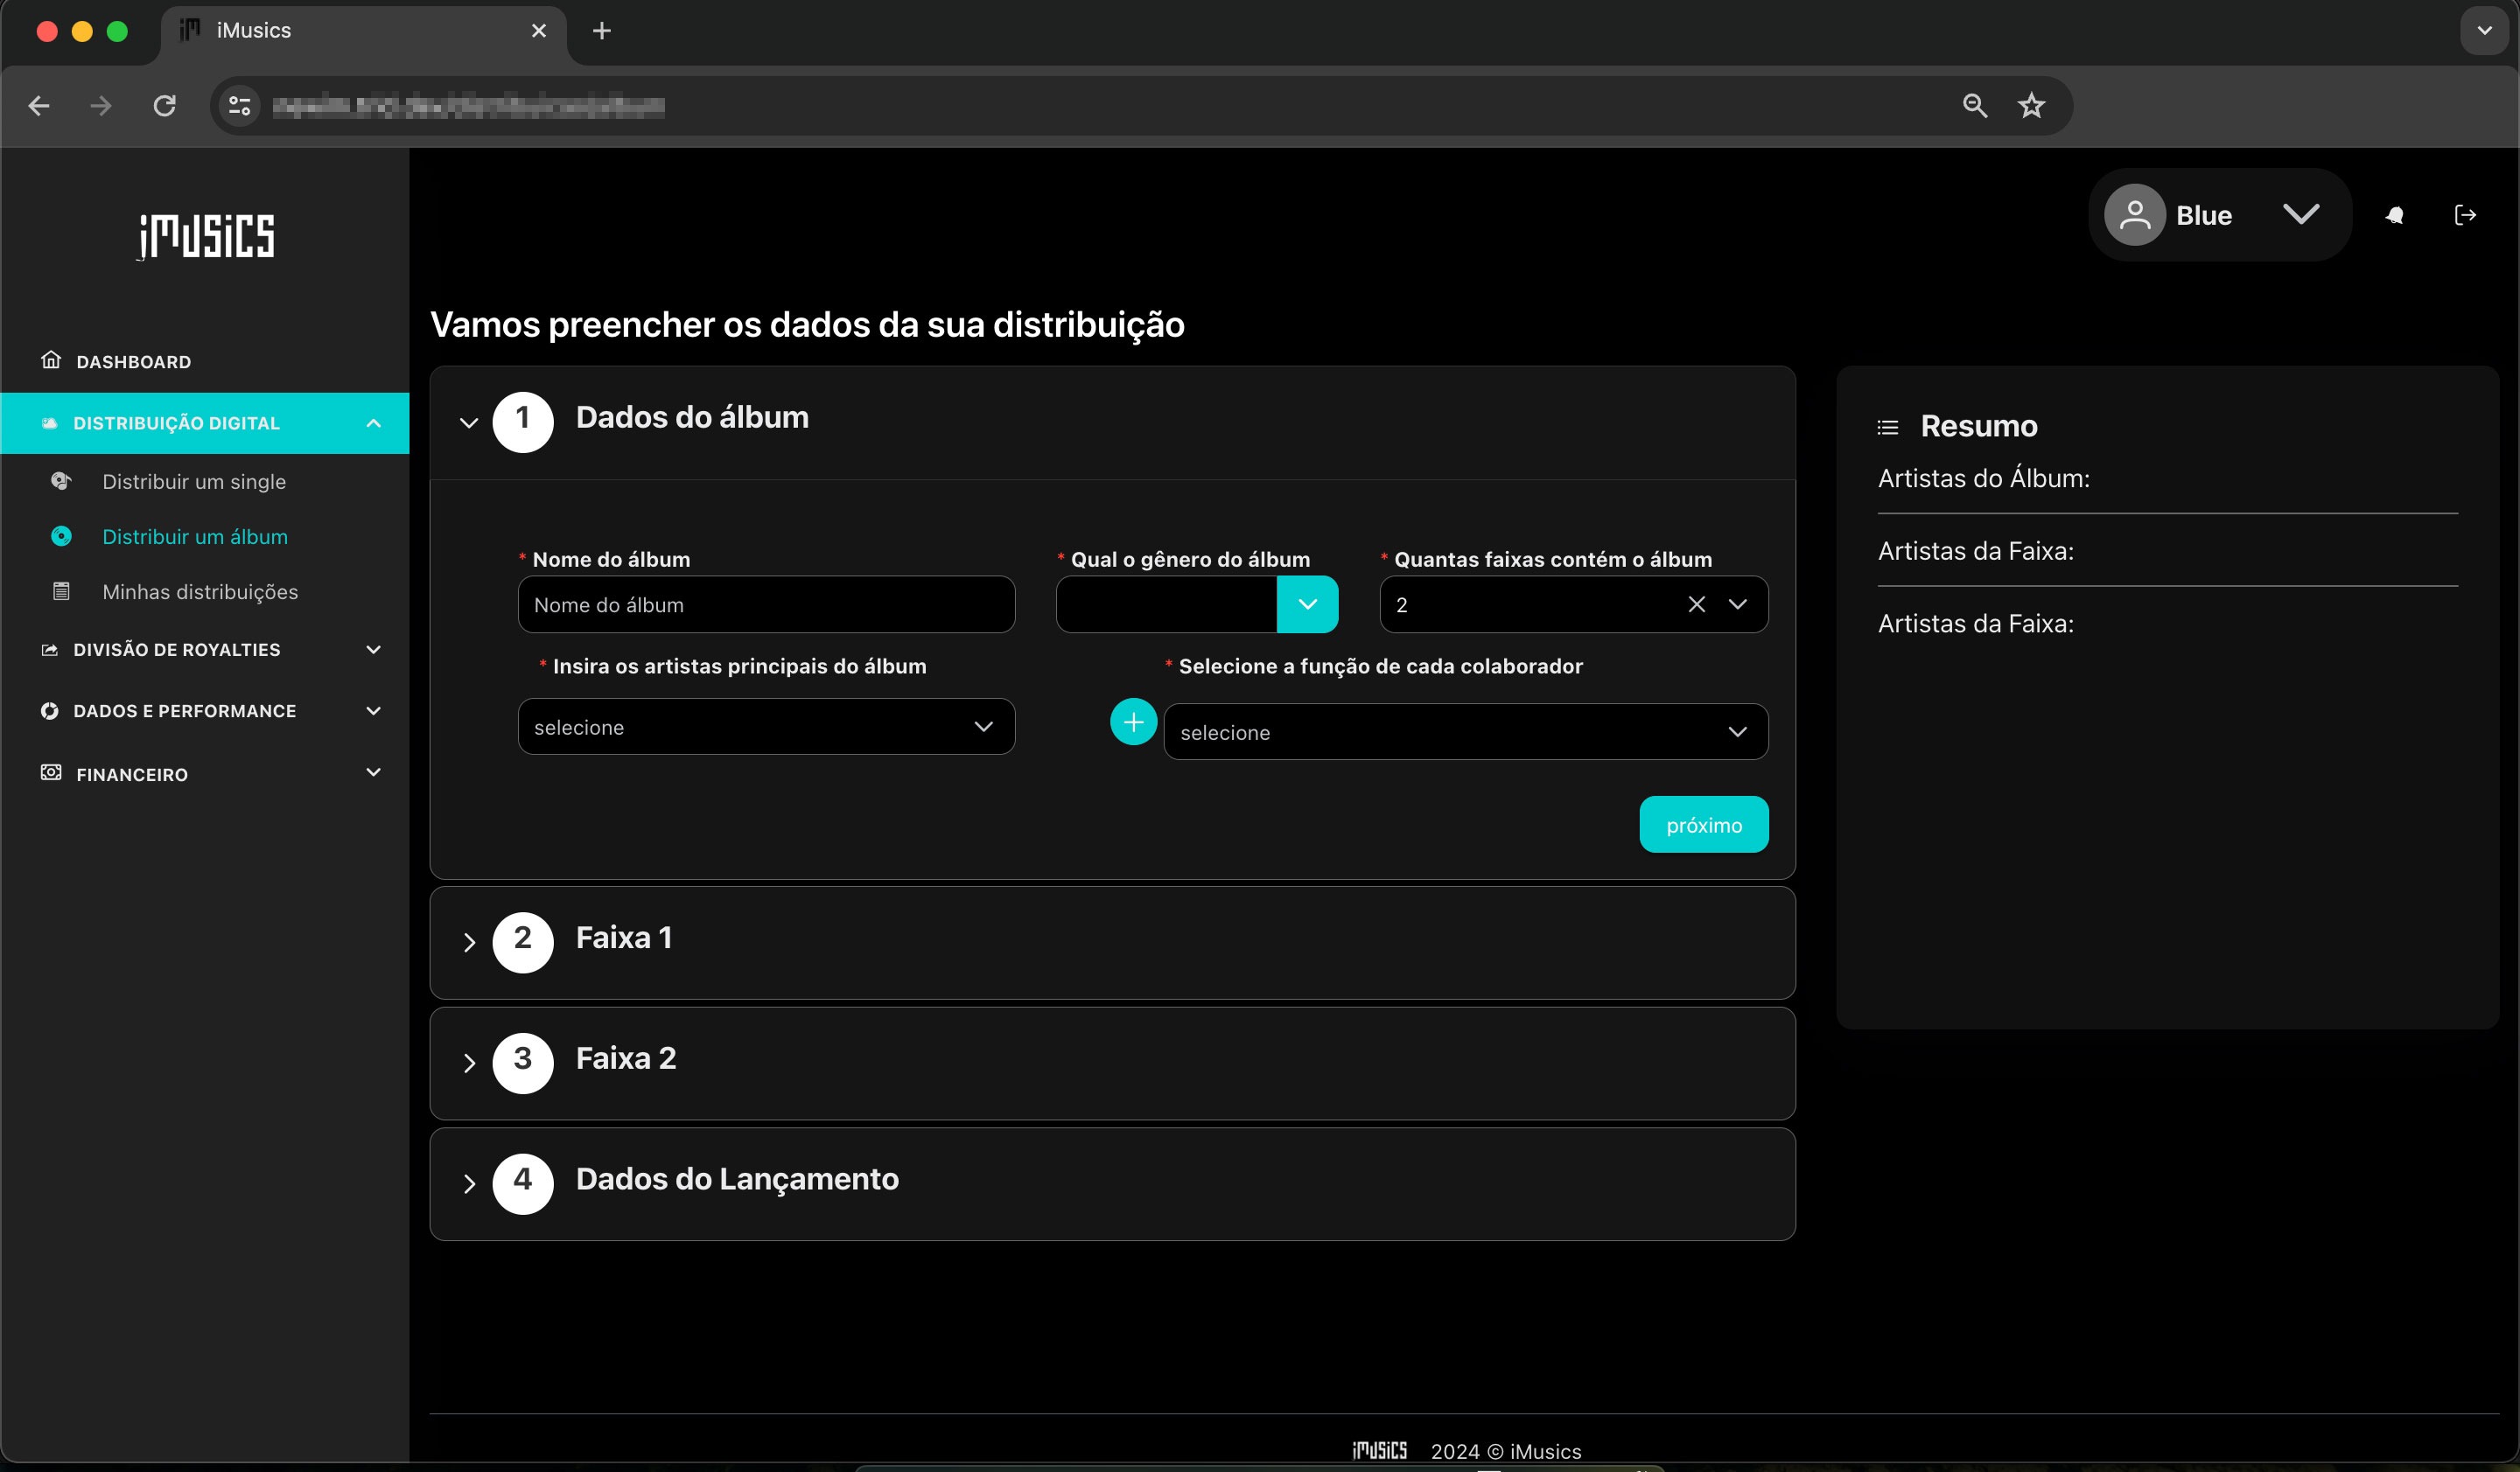
Task: Open the main artists selecione dropdown
Action: 766,727
